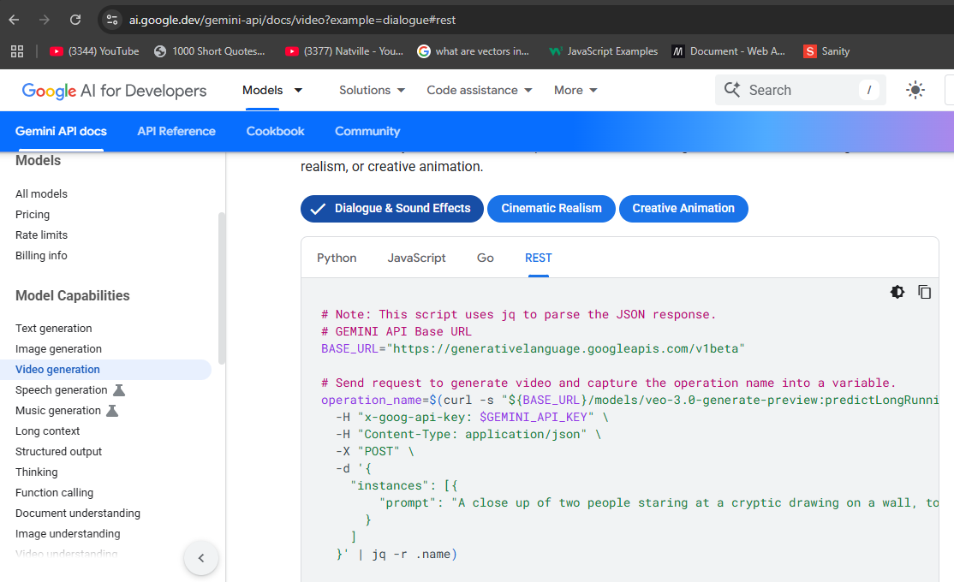Open the apps grid bookmark icon

[x=17, y=51]
